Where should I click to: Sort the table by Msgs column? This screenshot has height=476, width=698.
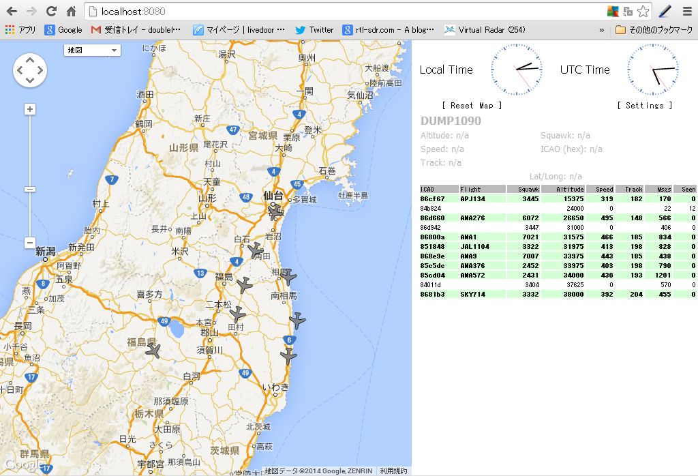[658, 190]
